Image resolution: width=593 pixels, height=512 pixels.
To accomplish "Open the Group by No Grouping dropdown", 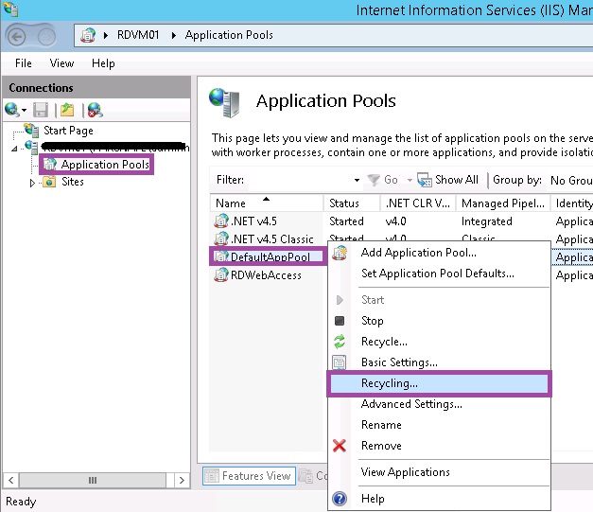I will (x=571, y=181).
